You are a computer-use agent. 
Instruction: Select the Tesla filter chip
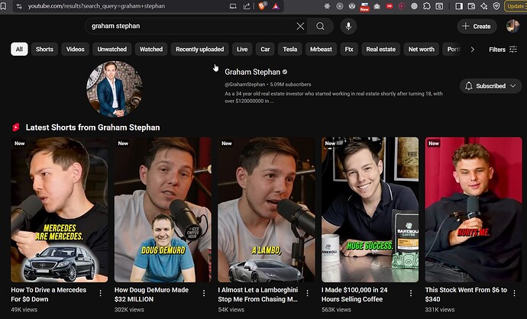pyautogui.click(x=289, y=49)
